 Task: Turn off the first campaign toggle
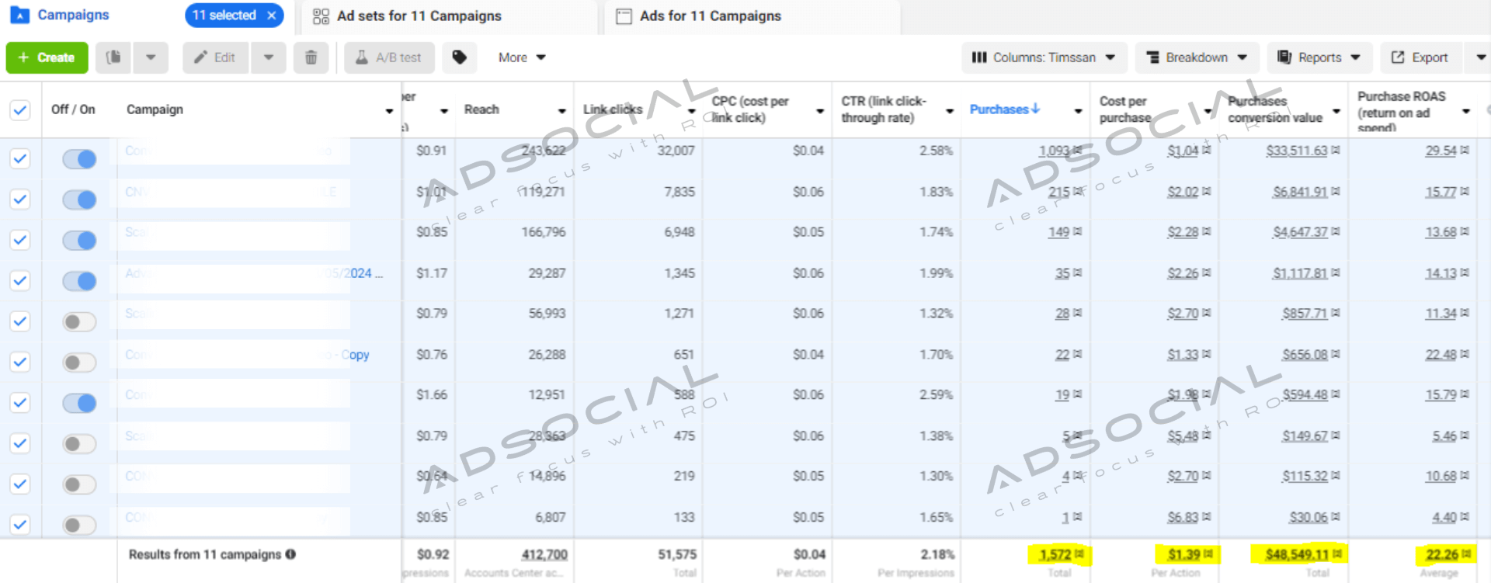click(x=79, y=159)
